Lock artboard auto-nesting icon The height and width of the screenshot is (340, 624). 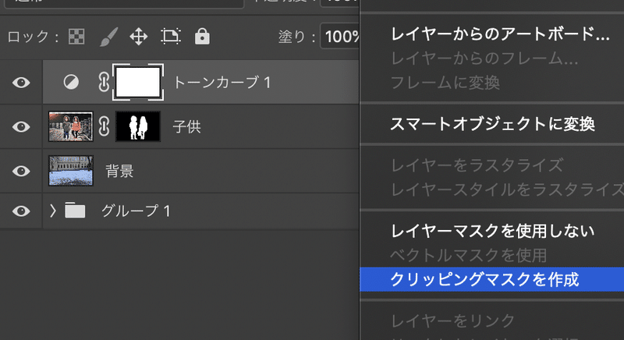pyautogui.click(x=171, y=37)
